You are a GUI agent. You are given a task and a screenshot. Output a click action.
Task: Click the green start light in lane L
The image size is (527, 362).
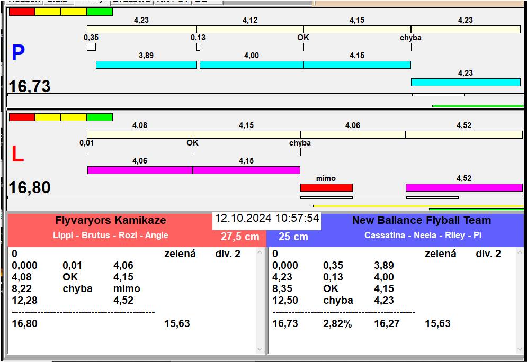pos(100,117)
